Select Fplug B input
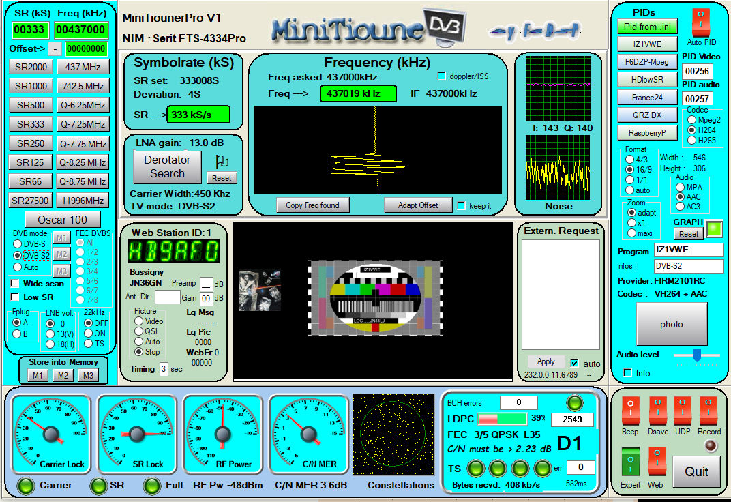Screen dimensions: 731x502 (17, 334)
